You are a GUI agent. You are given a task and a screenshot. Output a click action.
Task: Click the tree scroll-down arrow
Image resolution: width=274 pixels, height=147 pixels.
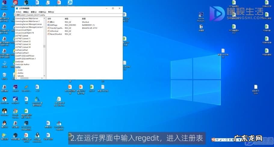pyautogui.click(x=44, y=76)
